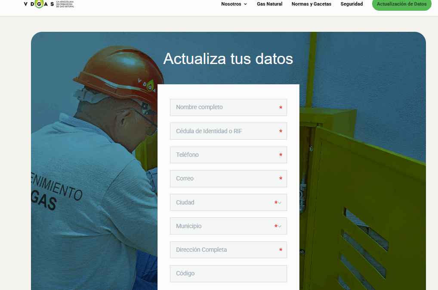Click the VDGAS logo in the header

point(39,4)
